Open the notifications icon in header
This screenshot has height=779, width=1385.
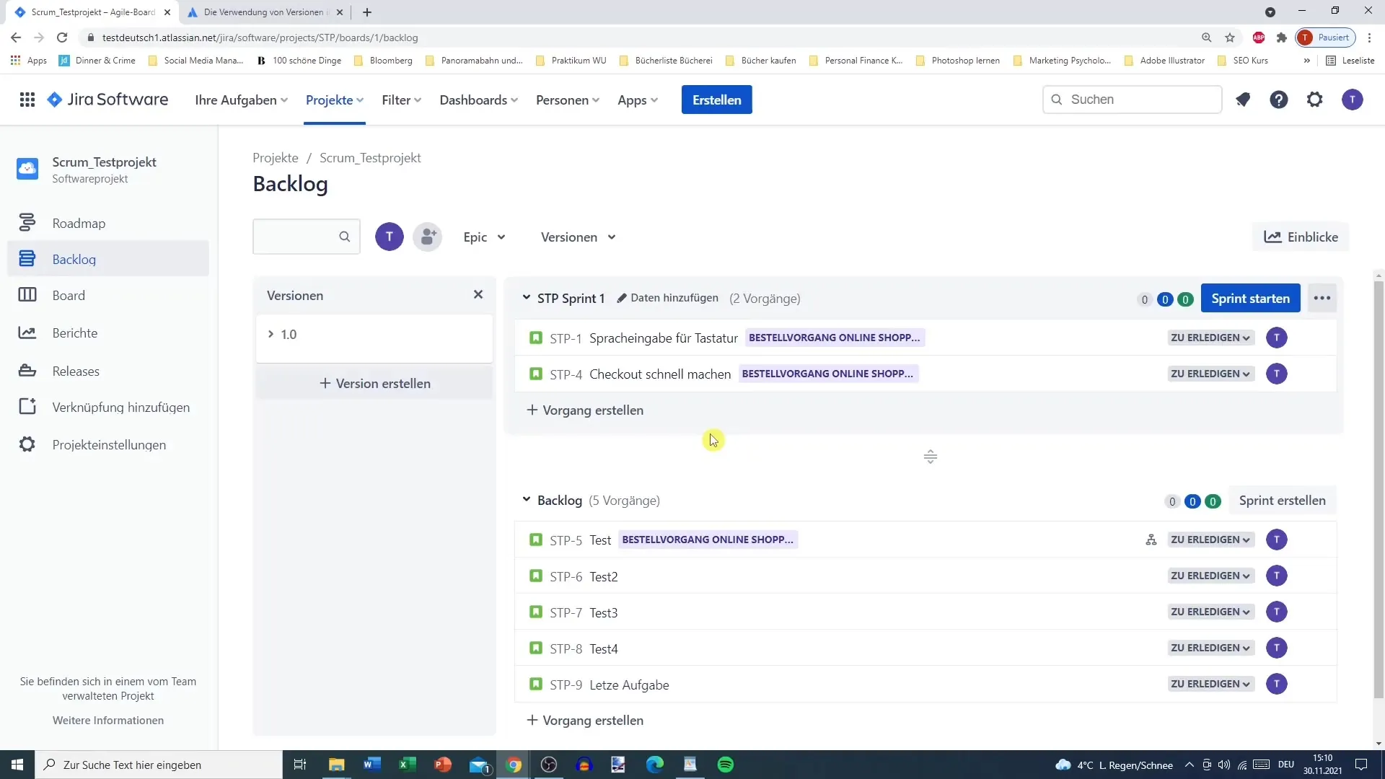tap(1242, 100)
